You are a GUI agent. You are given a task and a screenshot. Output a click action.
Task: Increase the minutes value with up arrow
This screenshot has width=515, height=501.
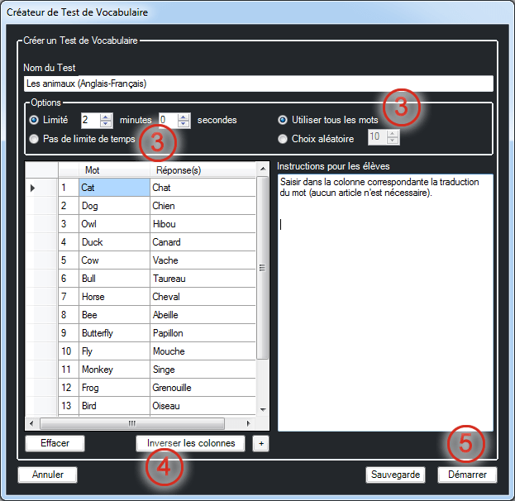pyautogui.click(x=105, y=117)
